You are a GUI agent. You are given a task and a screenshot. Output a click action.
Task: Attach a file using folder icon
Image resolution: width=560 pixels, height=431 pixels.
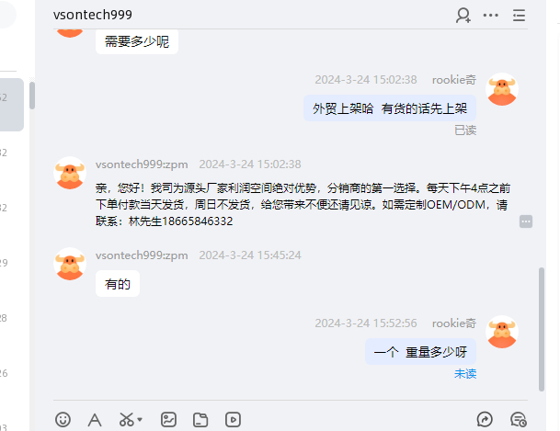point(200,420)
